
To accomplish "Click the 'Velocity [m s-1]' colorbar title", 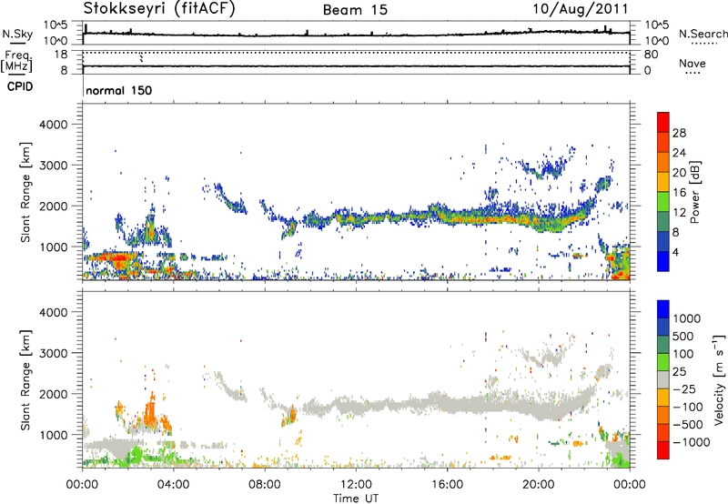I will click(719, 379).
